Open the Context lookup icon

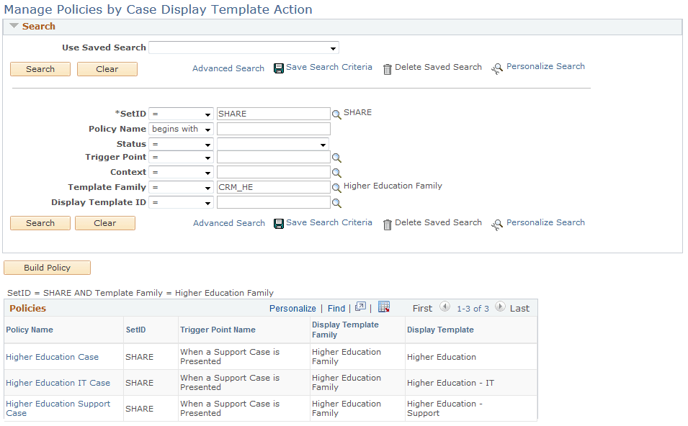click(x=336, y=172)
